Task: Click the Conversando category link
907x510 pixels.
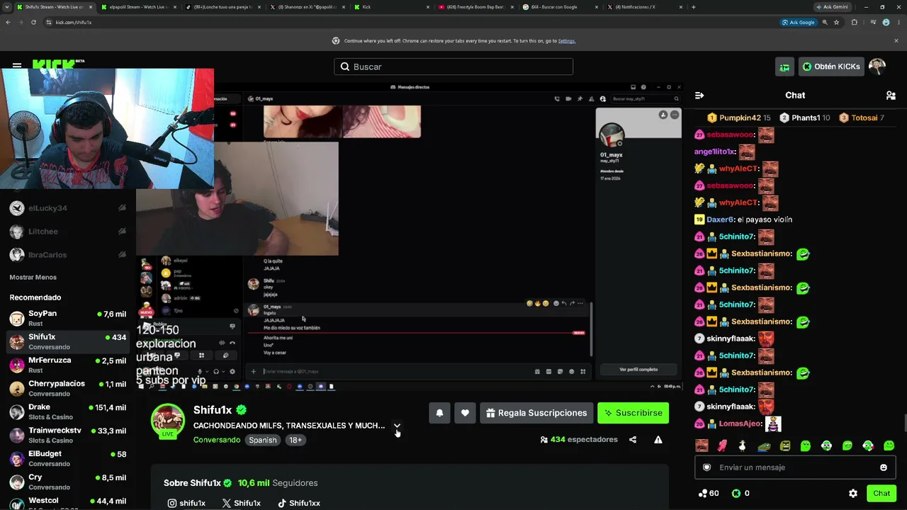Action: (x=217, y=440)
